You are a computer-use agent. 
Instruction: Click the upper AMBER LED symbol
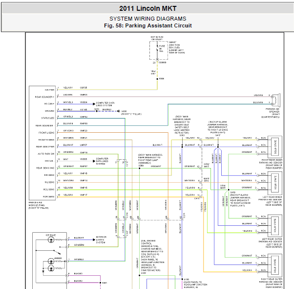(51, 261)
